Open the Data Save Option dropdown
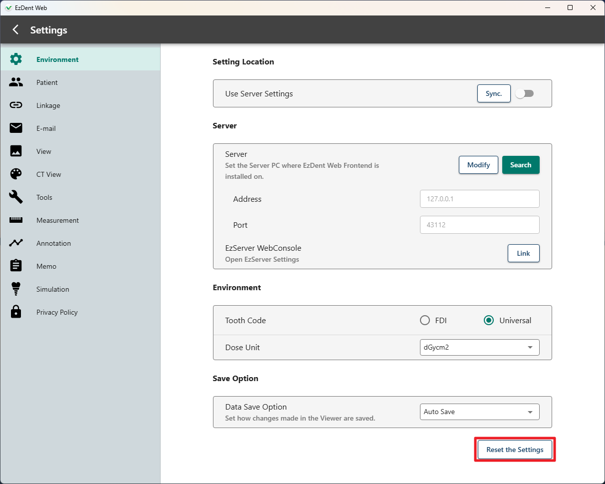605x484 pixels. coord(479,412)
